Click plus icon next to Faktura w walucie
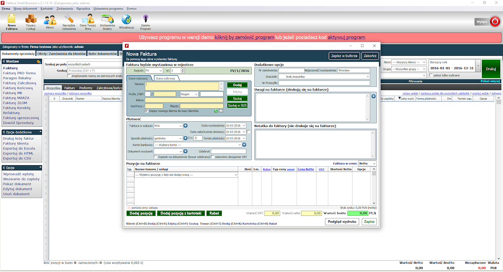 [185, 126]
